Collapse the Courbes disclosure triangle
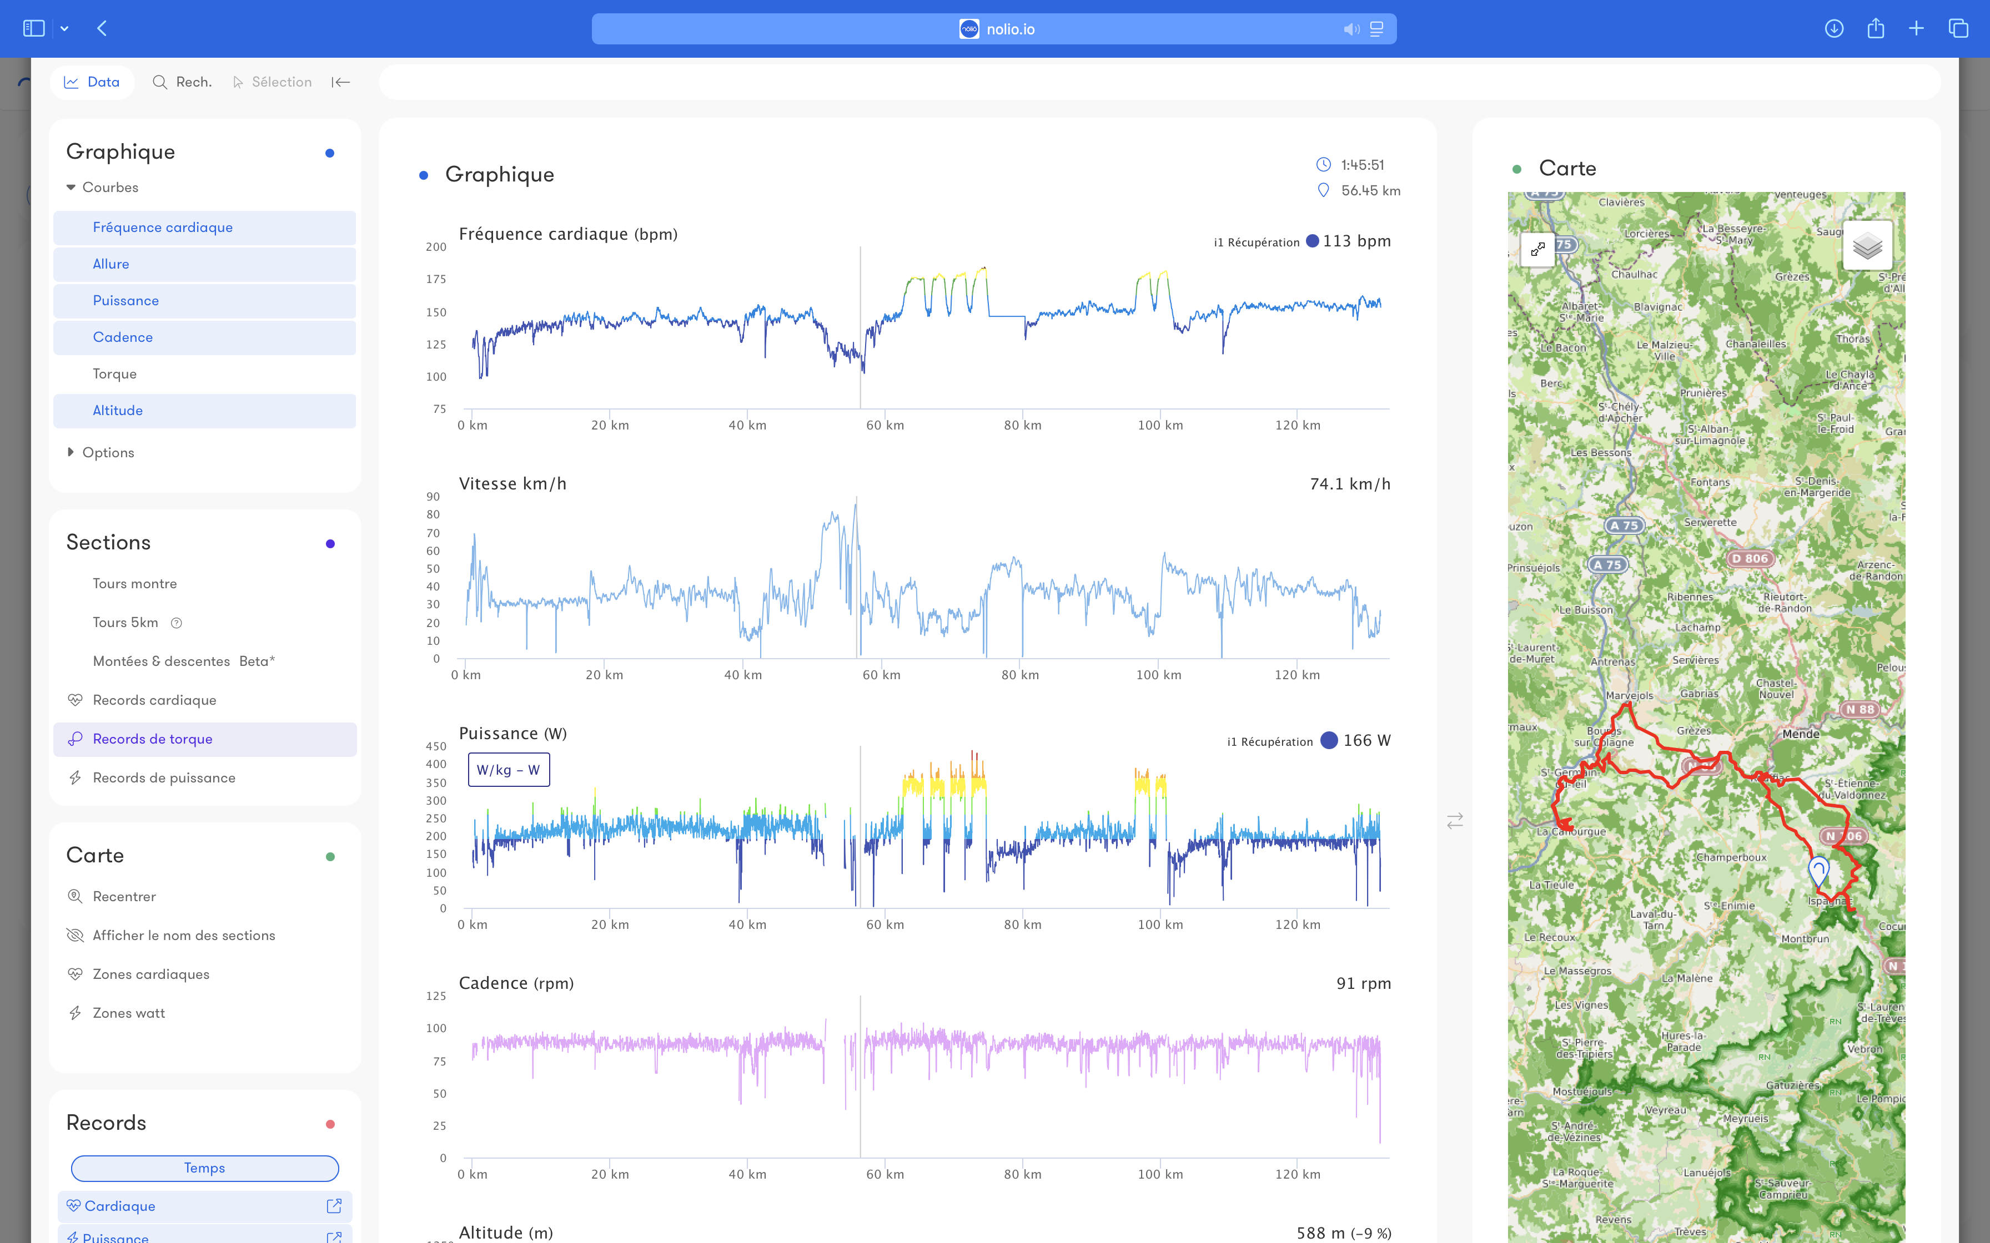Viewport: 1990px width, 1243px height. tap(71, 188)
